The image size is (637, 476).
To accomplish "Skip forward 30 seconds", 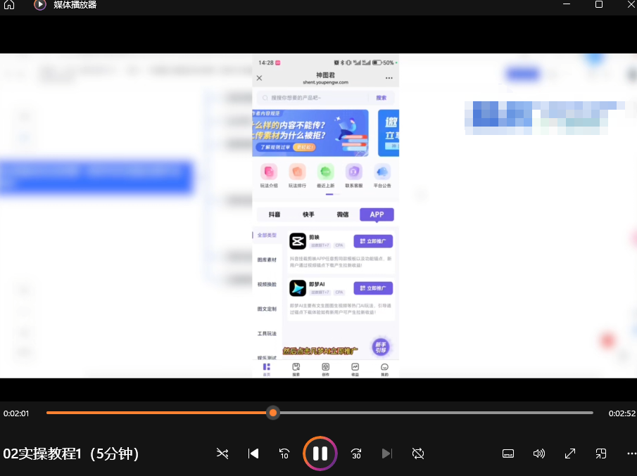I will click(x=356, y=454).
